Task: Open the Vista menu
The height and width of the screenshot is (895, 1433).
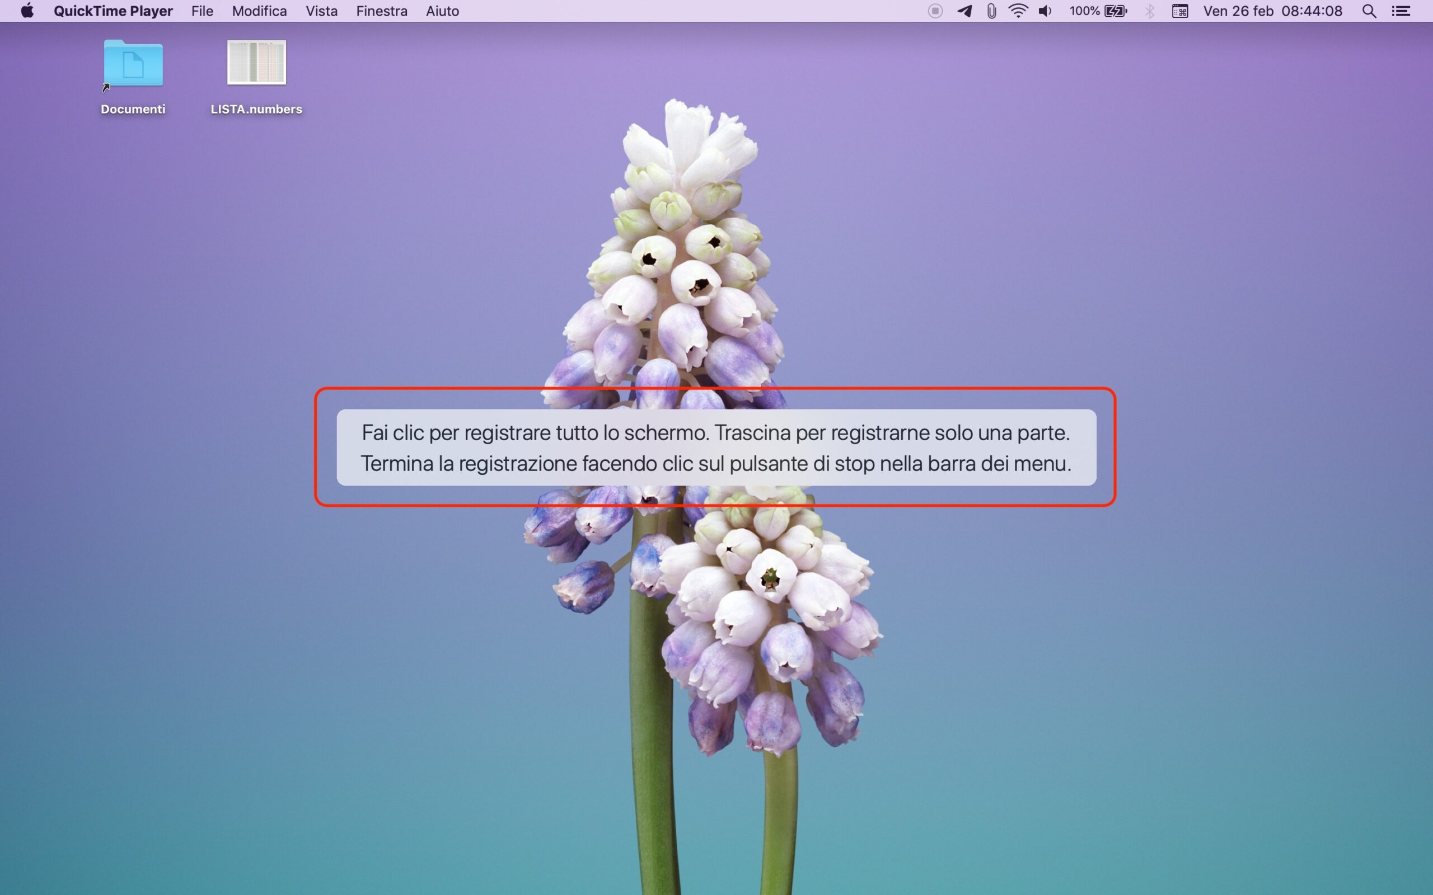Action: pos(321,11)
